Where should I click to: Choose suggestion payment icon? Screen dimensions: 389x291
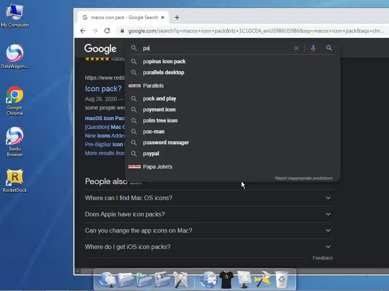pyautogui.click(x=233, y=110)
